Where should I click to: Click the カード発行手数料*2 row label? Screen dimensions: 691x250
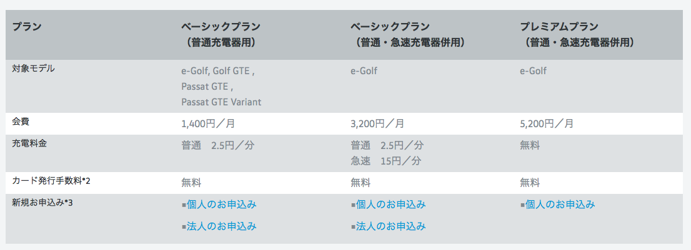click(x=51, y=181)
